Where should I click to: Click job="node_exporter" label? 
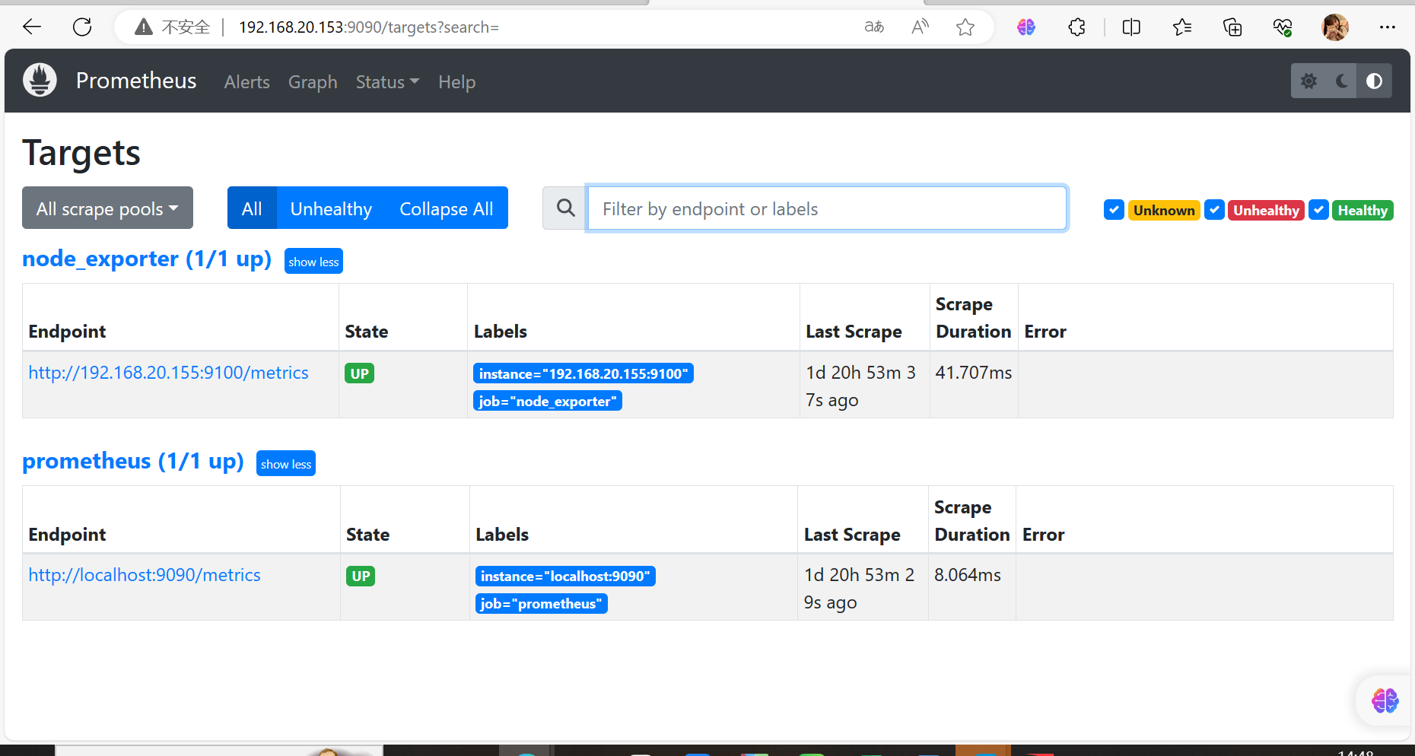pyautogui.click(x=548, y=401)
